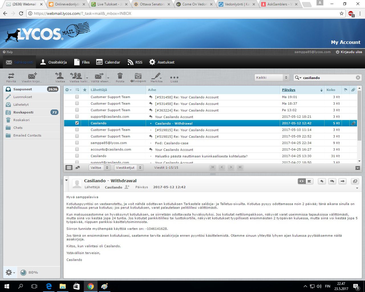Compose a new message (Viestin kirjoi...)

[32, 77]
